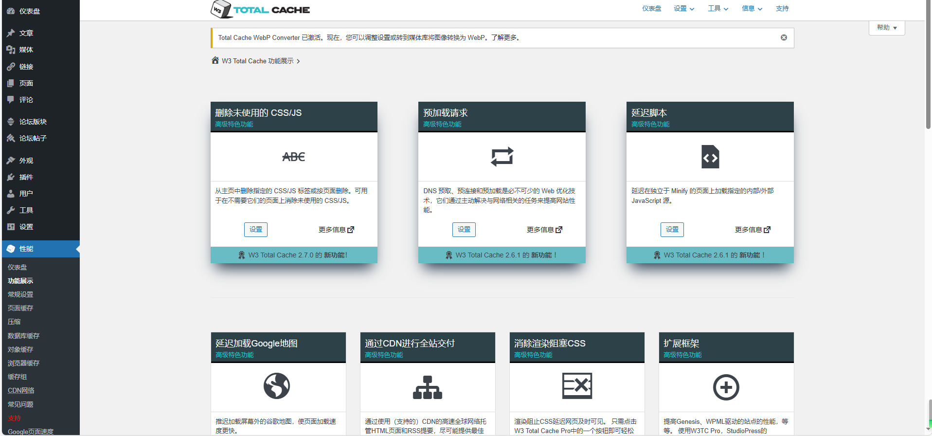This screenshot has height=436, width=932.
Task: Click the strikethrough ABC unused CSS/JS icon
Action: (293, 157)
